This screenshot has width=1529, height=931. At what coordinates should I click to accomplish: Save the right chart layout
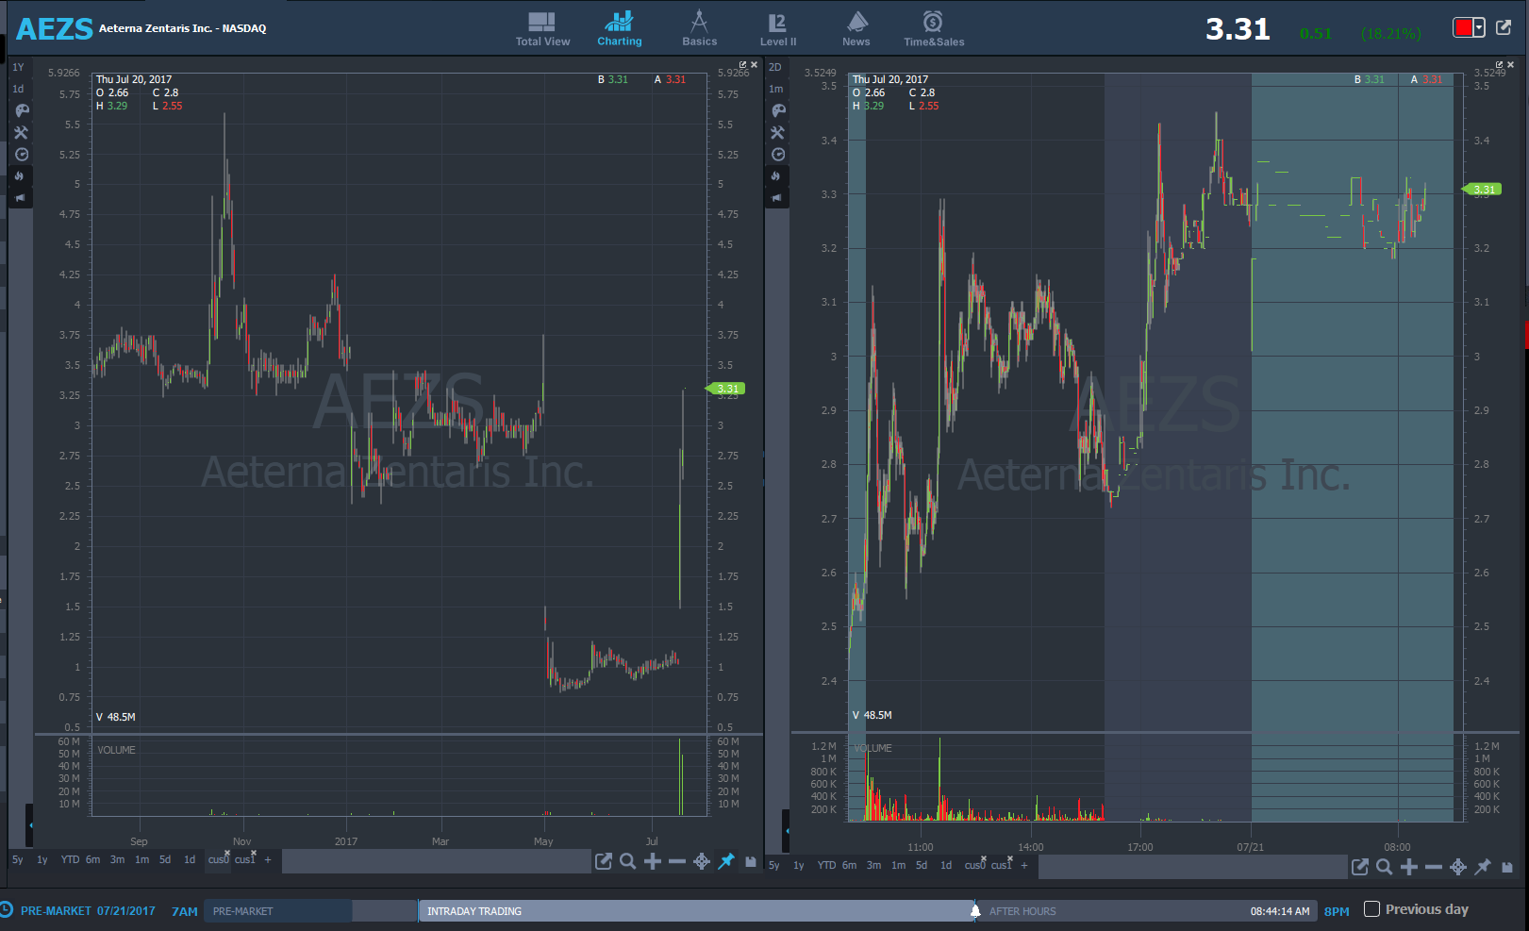1507,867
